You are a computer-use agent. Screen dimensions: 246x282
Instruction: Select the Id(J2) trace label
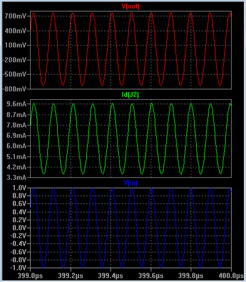tap(130, 95)
